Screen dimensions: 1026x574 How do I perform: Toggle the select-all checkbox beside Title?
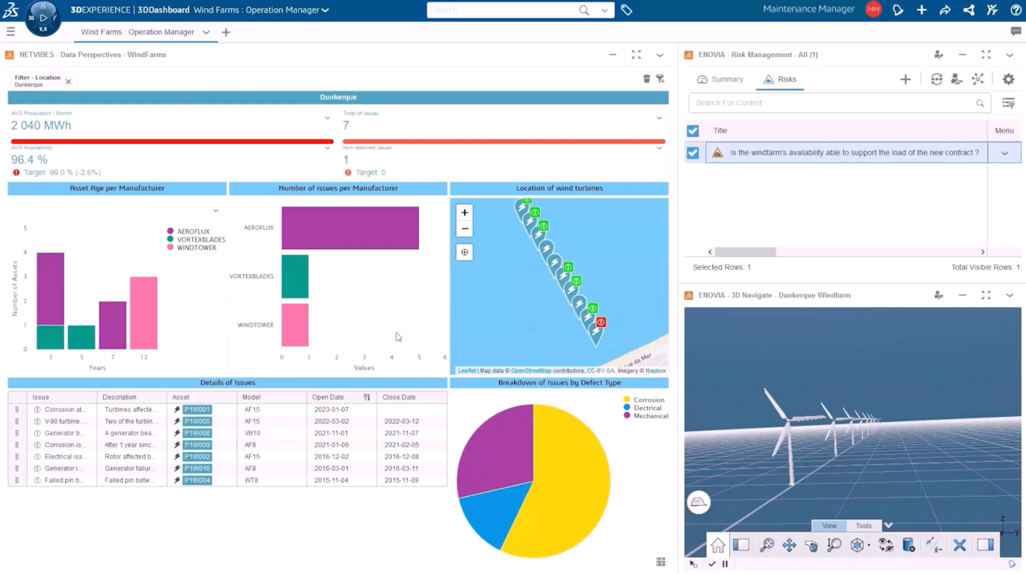(693, 131)
